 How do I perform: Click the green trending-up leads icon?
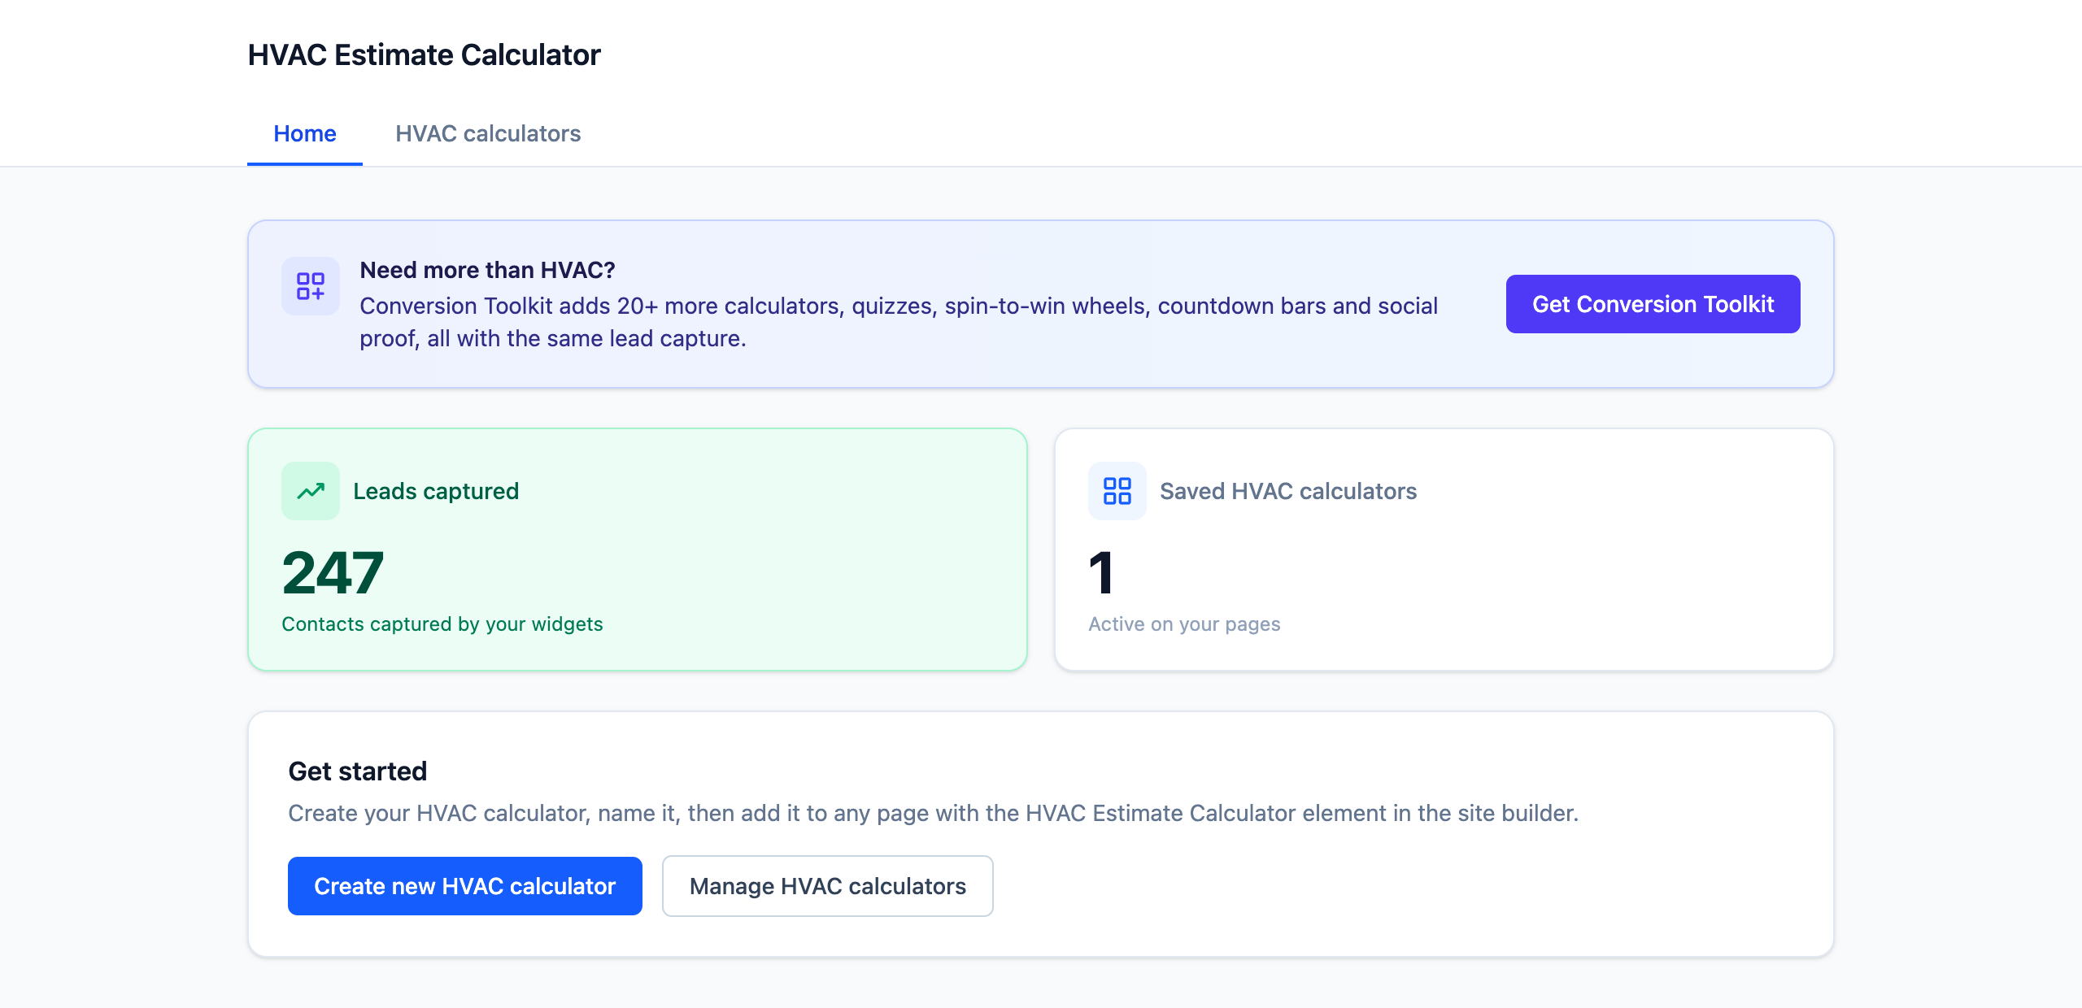[x=310, y=491]
